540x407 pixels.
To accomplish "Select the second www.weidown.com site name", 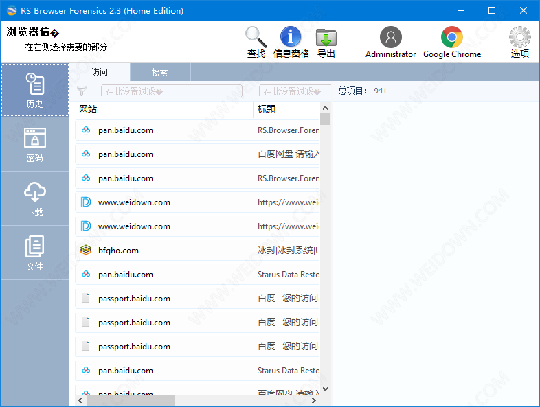I will (134, 226).
